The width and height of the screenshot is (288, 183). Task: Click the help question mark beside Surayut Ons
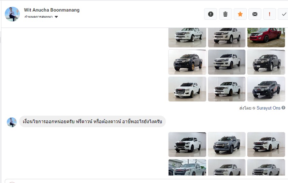point(284,108)
